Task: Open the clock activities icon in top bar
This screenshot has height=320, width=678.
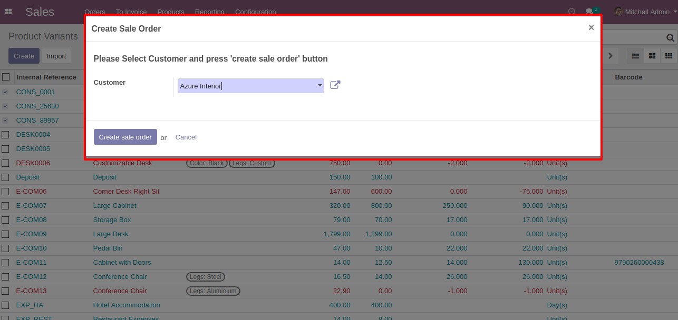Action: click(572, 12)
